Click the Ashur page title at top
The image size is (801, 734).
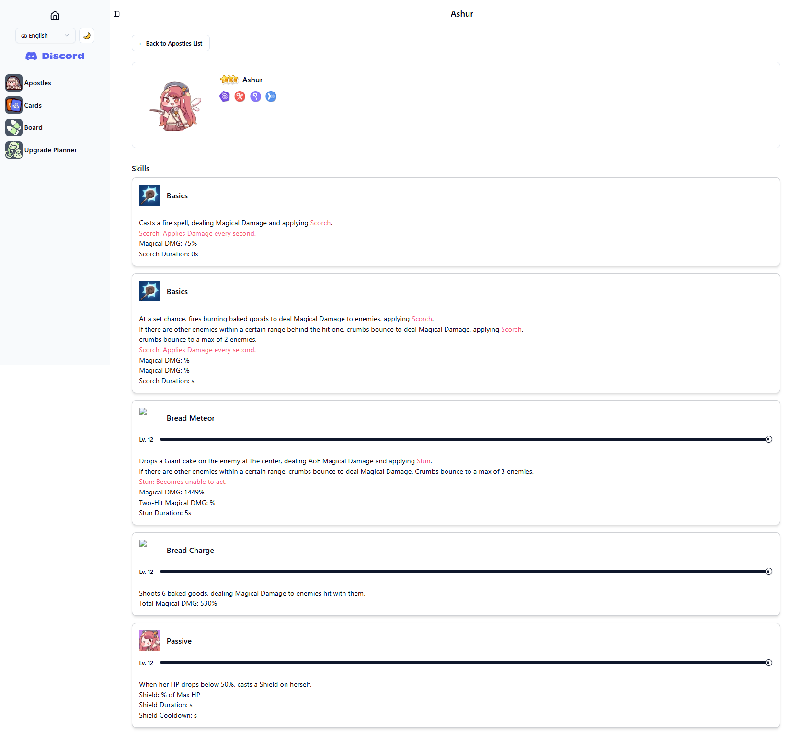(x=462, y=14)
